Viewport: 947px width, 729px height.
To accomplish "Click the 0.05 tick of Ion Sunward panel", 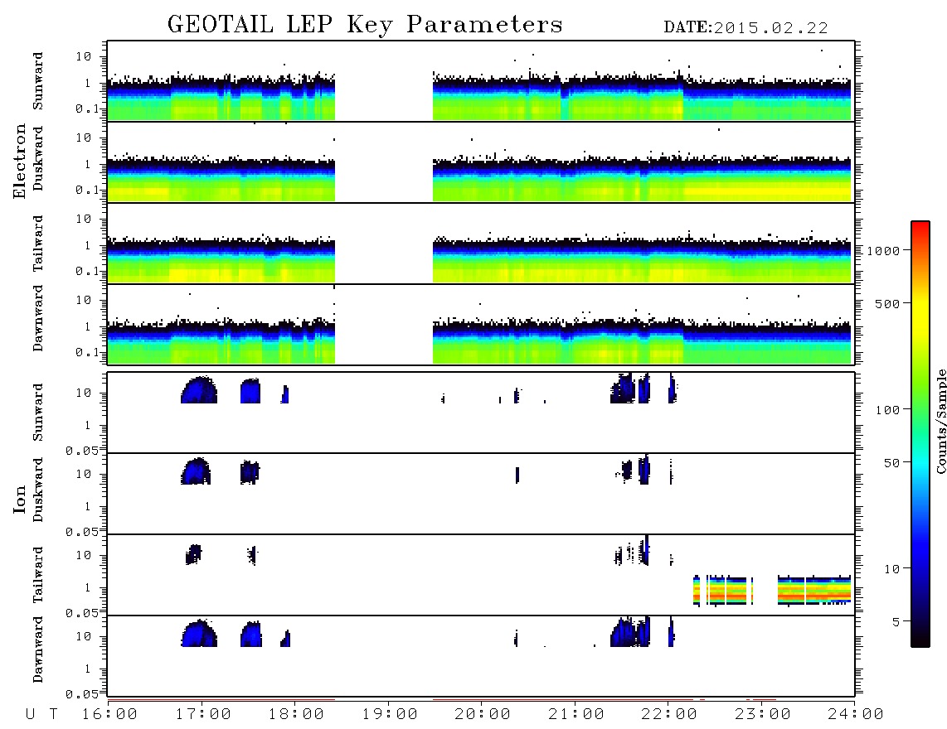I will click(81, 451).
